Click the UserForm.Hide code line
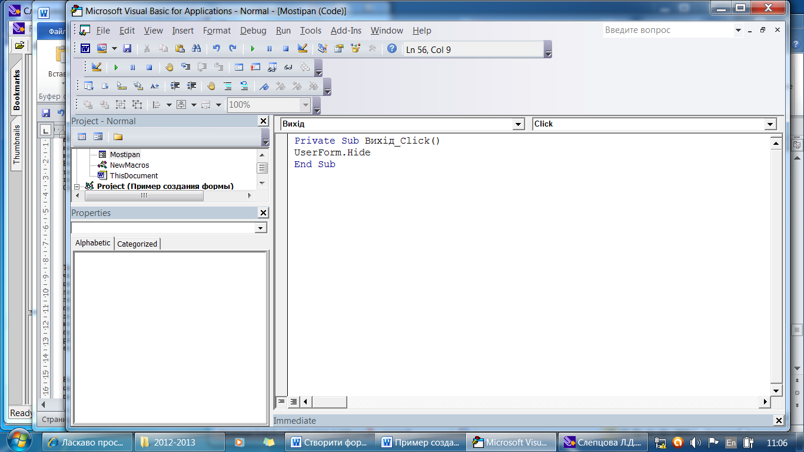804x452 pixels. click(x=333, y=152)
